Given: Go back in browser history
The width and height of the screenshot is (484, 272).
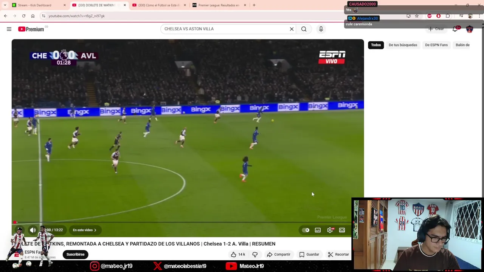Looking at the screenshot, I should (x=5, y=16).
